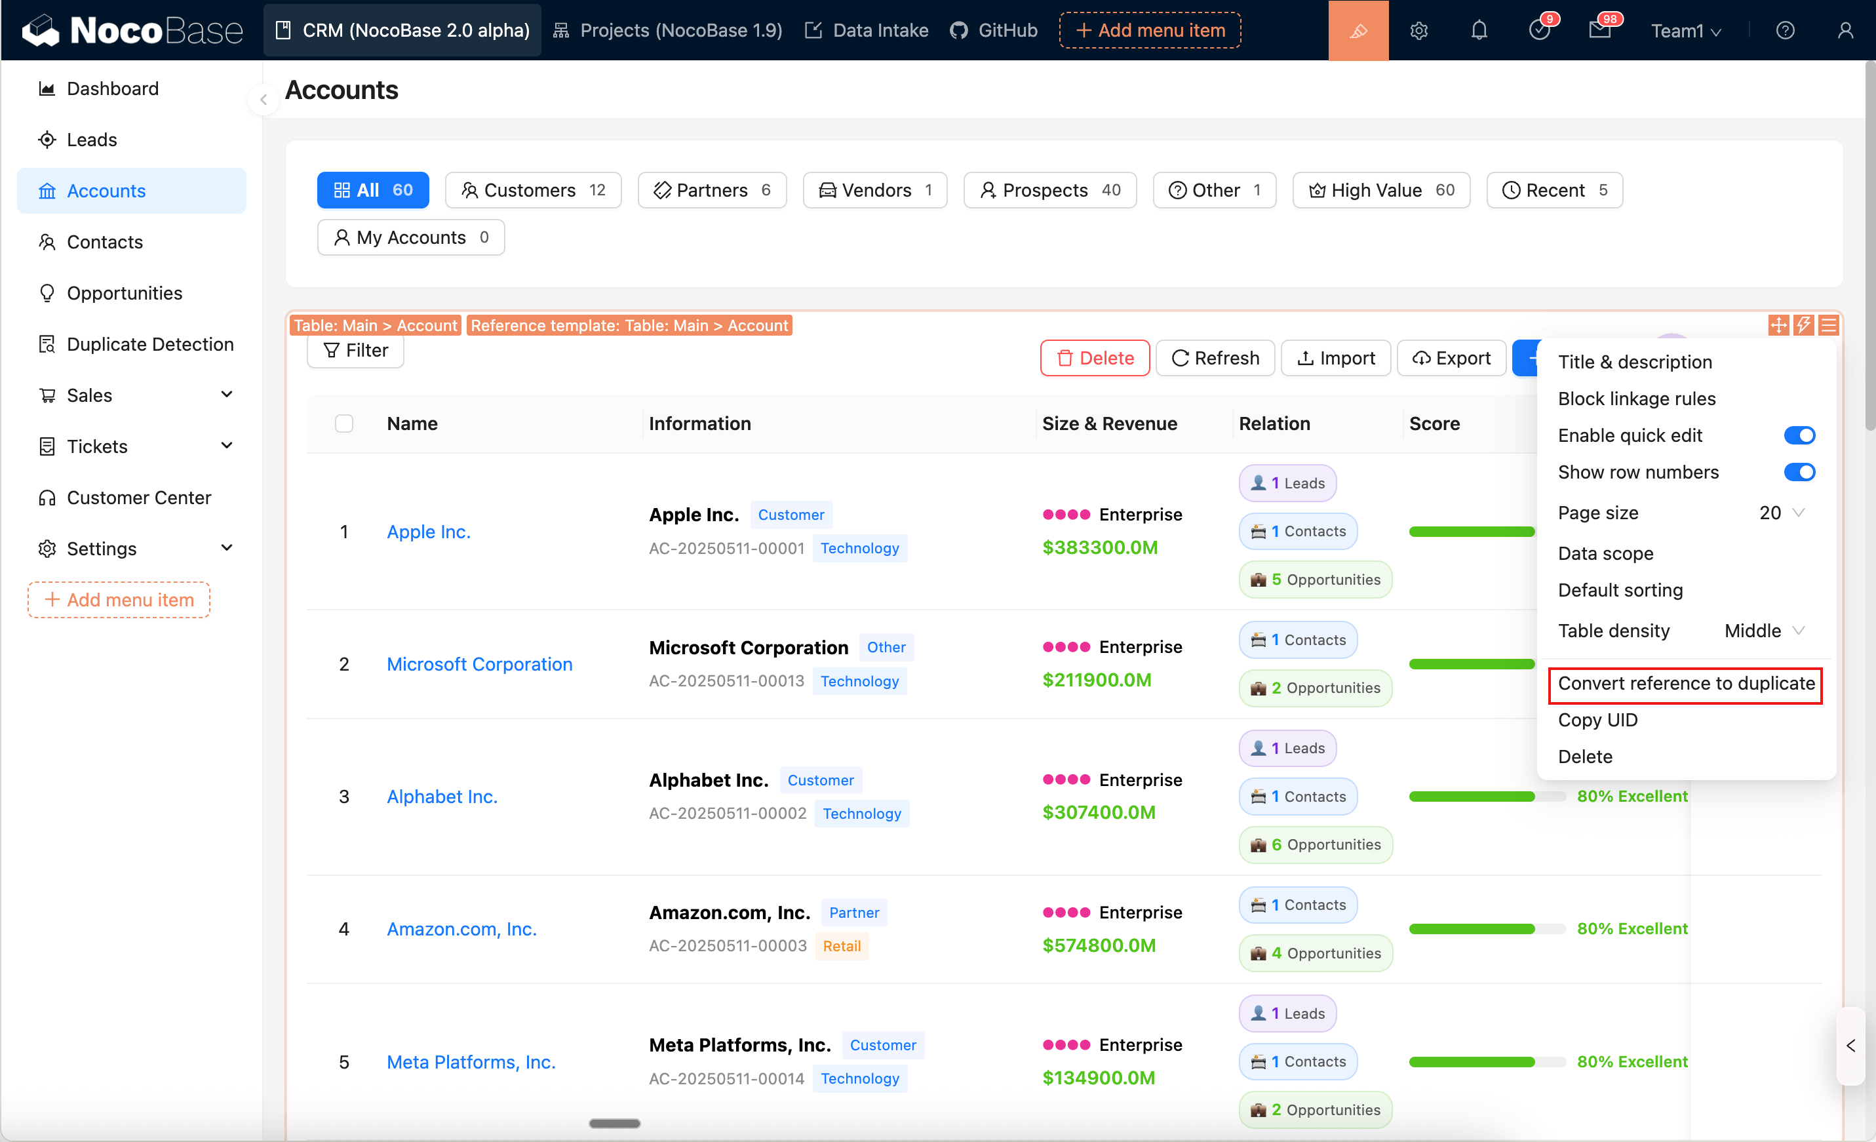Viewport: 1876px width, 1142px height.
Task: Click the orange UI editor highlighter icon
Action: pyautogui.click(x=1358, y=30)
